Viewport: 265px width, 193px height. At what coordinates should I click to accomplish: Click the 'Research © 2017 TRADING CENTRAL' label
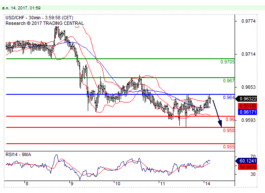[x=45, y=23]
